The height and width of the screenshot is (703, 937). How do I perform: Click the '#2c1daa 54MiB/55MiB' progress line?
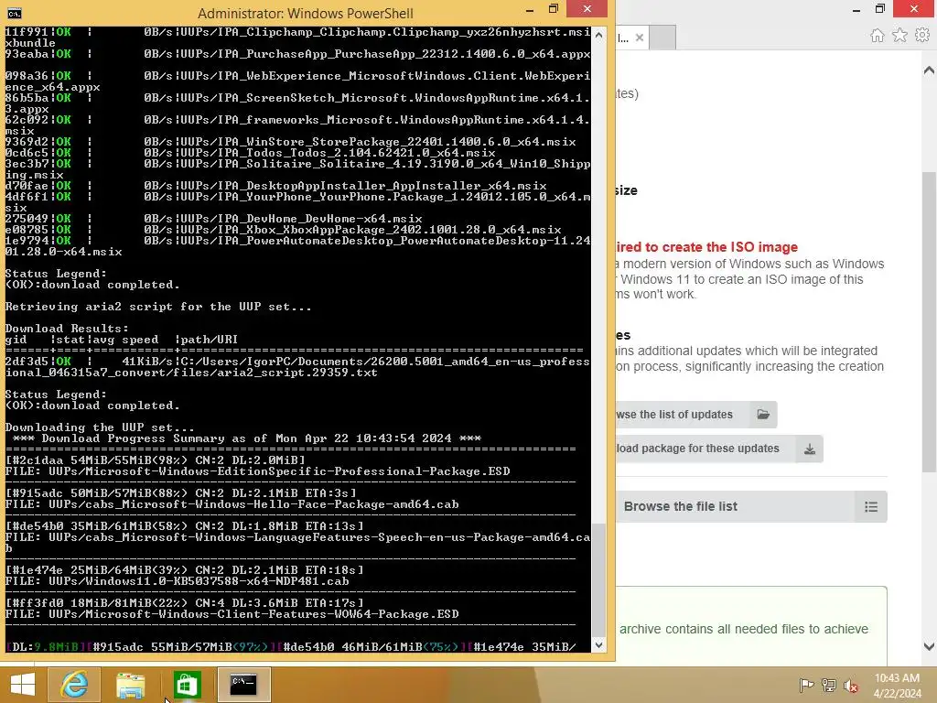[156, 460]
